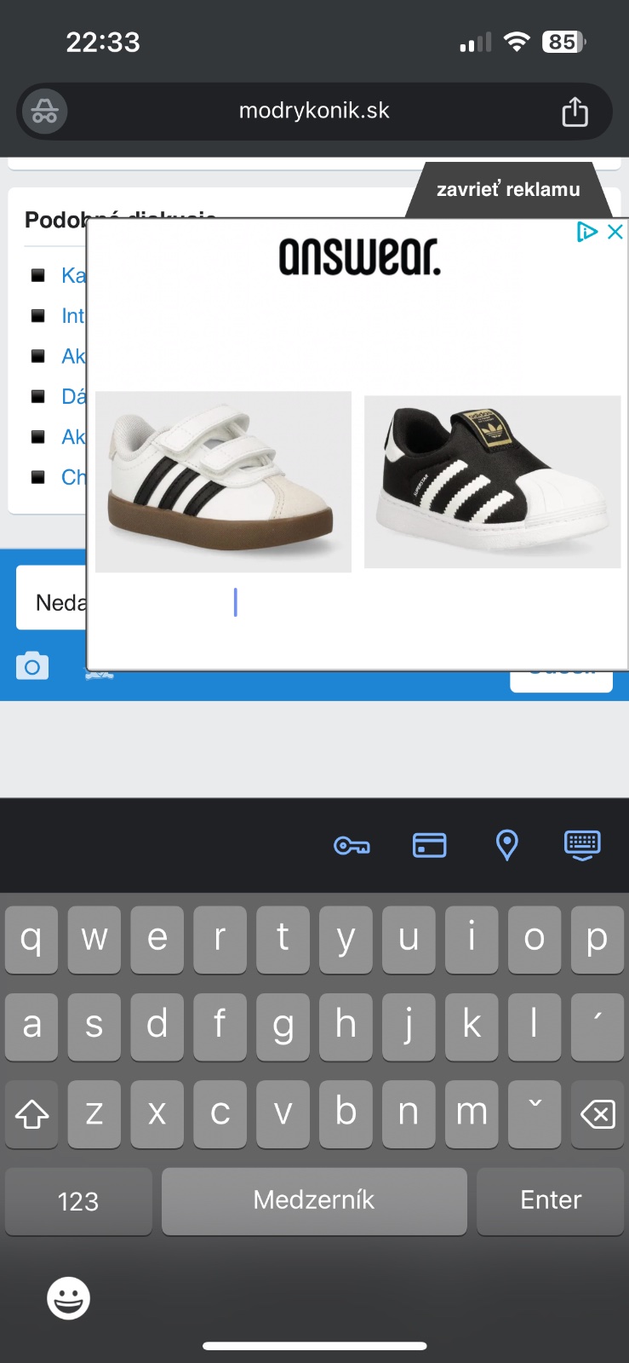The height and width of the screenshot is (1363, 629).
Task: Switch to the 123 numeric keyboard
Action: pyautogui.click(x=78, y=1201)
